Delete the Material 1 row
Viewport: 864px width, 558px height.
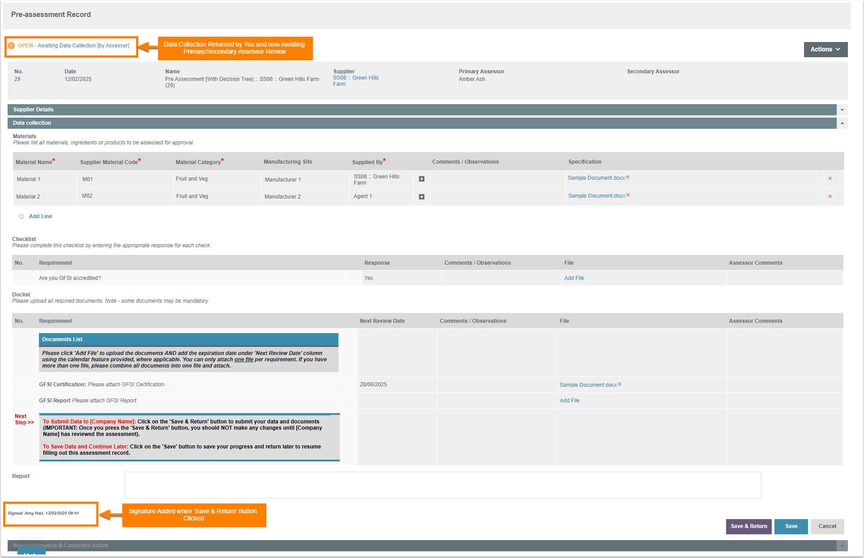tap(830, 179)
